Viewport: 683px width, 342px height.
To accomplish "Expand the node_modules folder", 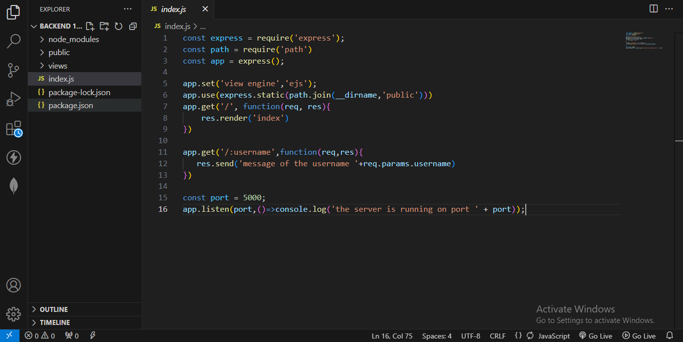I will pos(73,39).
